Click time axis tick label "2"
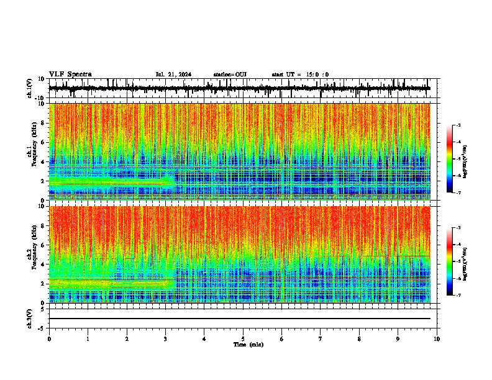Viewport: 492px width, 380px height. coord(127,339)
